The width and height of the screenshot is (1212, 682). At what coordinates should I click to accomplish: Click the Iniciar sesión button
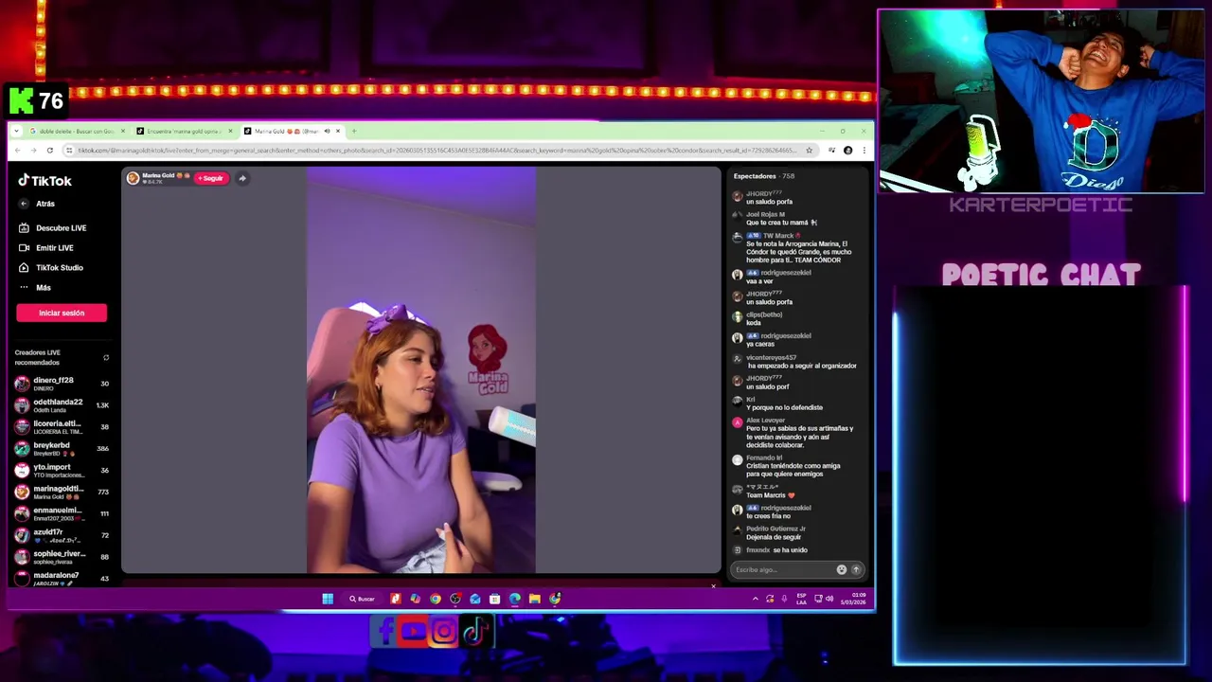point(62,313)
